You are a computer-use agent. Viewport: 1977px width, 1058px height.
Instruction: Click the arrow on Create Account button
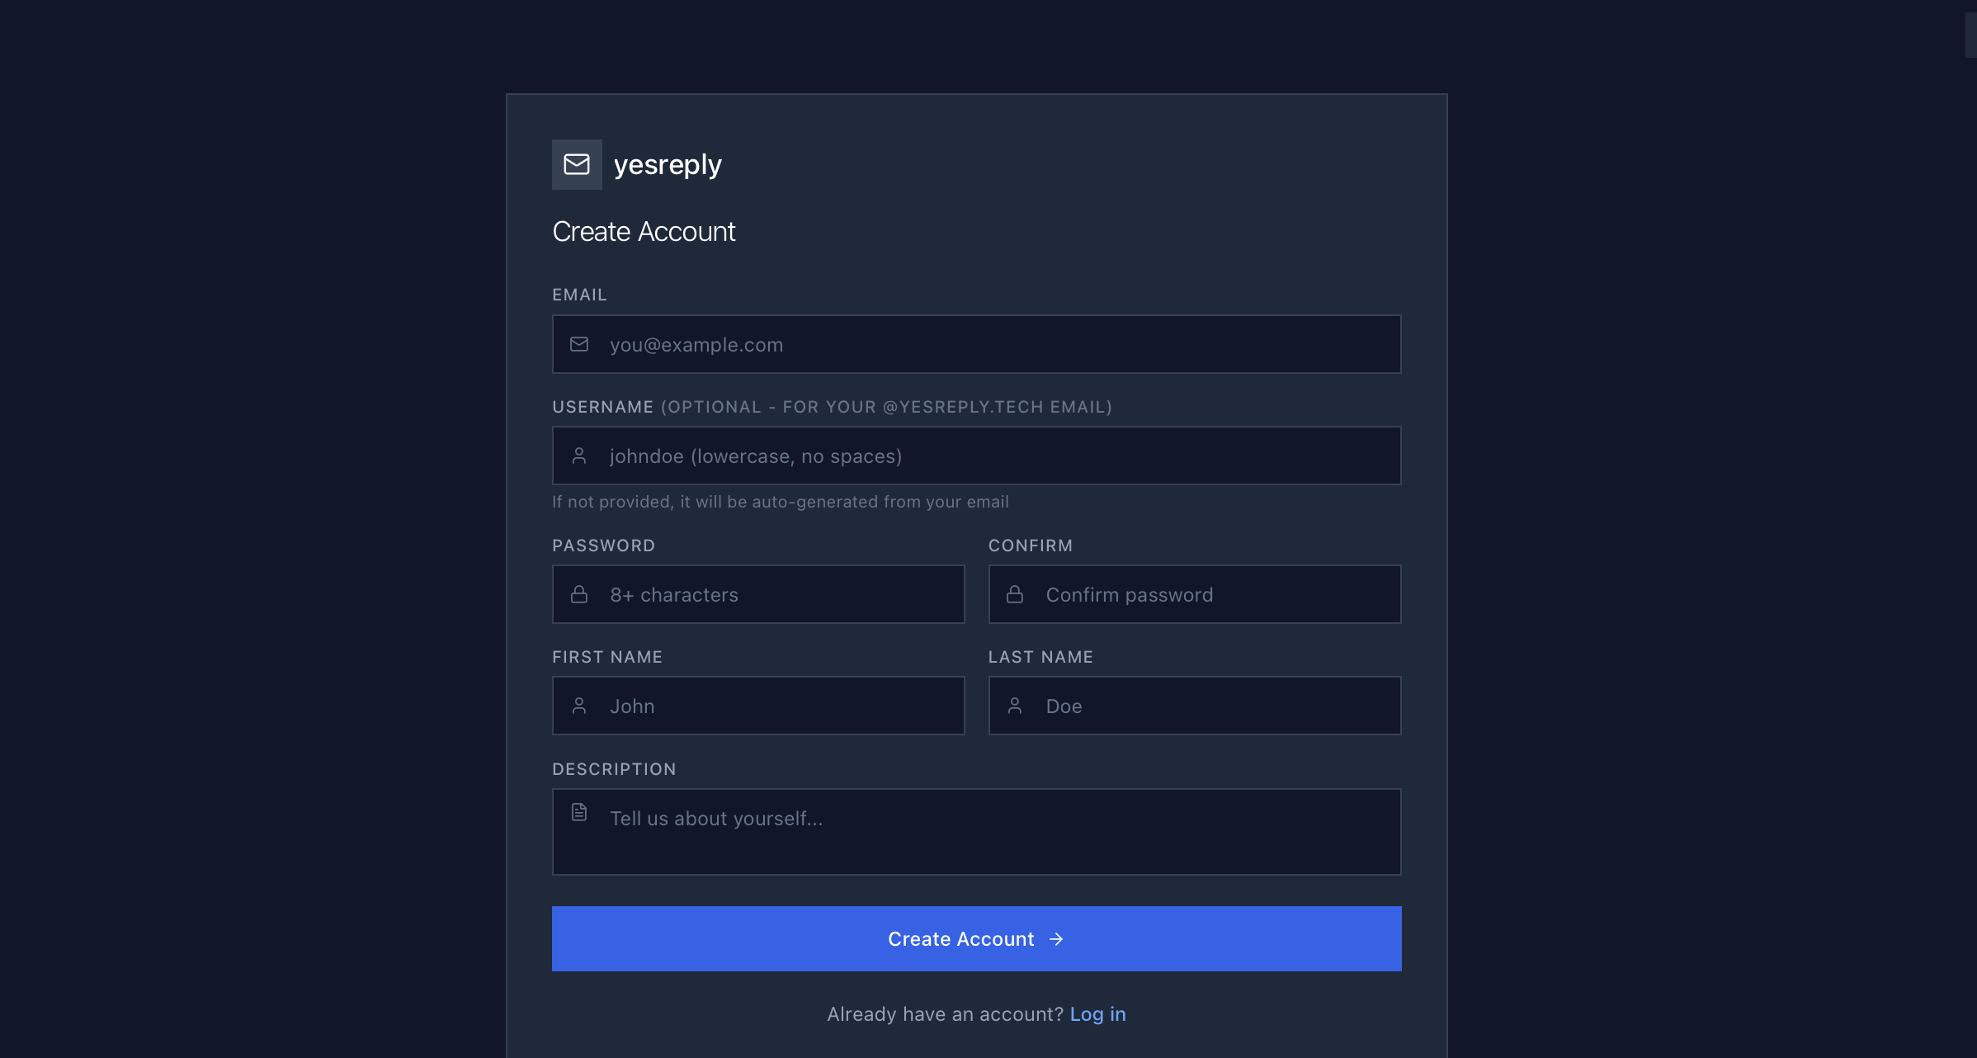point(1056,939)
